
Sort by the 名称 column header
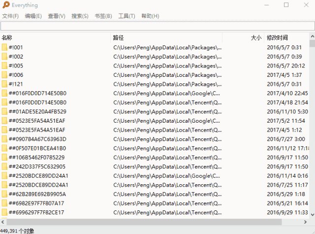(x=55, y=37)
